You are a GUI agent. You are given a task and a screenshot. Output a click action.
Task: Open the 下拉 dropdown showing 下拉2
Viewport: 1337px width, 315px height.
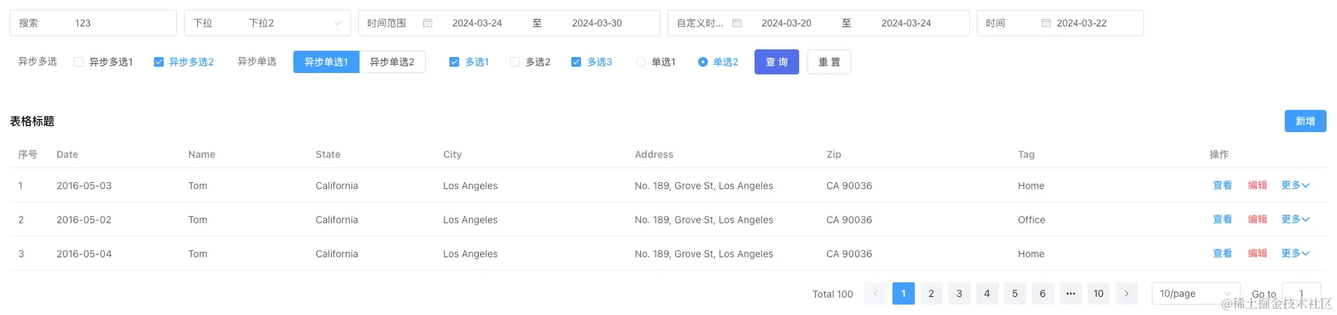(268, 23)
